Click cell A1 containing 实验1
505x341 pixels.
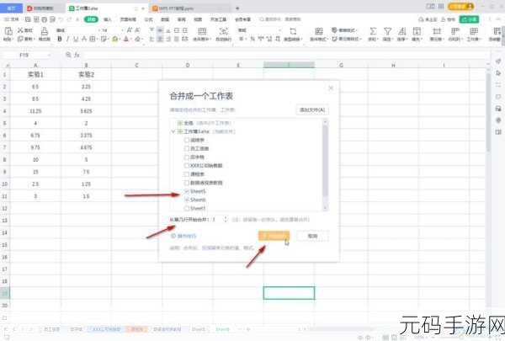click(35, 74)
